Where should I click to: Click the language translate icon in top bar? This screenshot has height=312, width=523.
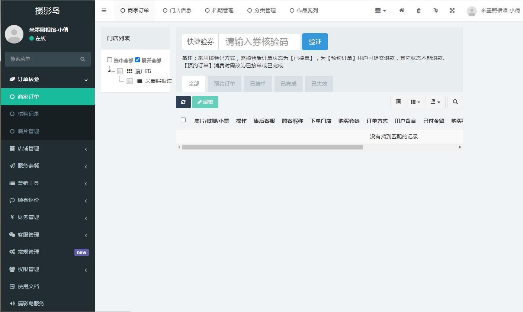tap(435, 10)
